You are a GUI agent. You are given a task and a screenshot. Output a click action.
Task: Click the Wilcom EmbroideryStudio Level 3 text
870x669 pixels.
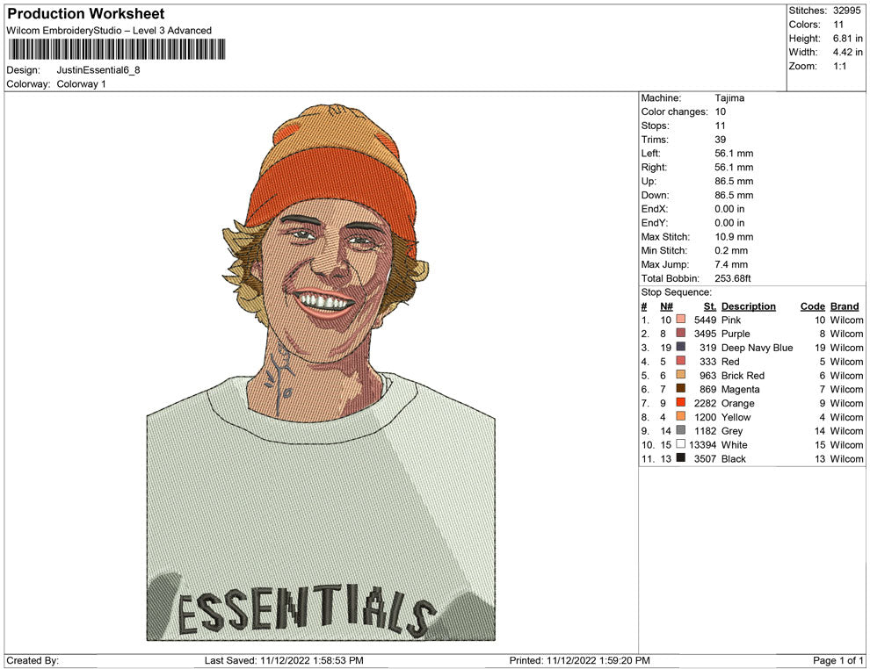109,31
